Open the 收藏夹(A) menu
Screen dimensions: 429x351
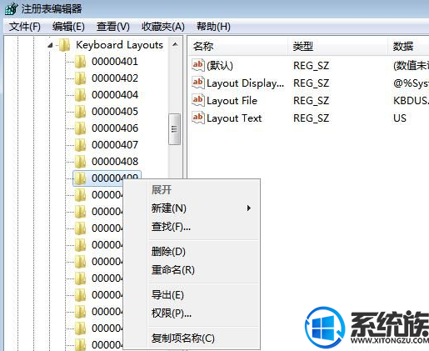163,27
